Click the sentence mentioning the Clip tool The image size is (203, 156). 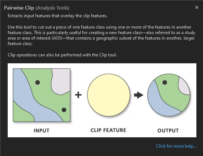tap(62, 55)
